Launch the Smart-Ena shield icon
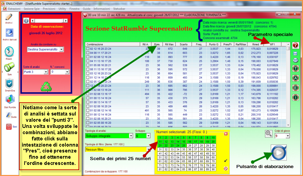 [x=9, y=83]
